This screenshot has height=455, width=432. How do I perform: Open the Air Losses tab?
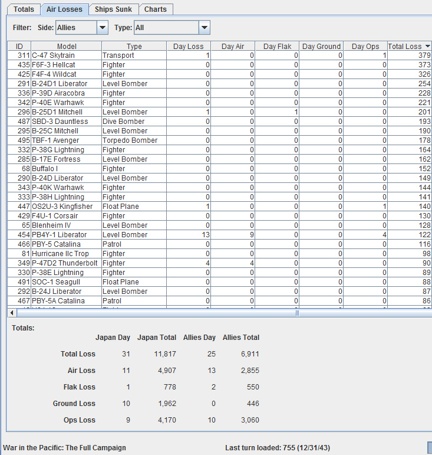64,9
